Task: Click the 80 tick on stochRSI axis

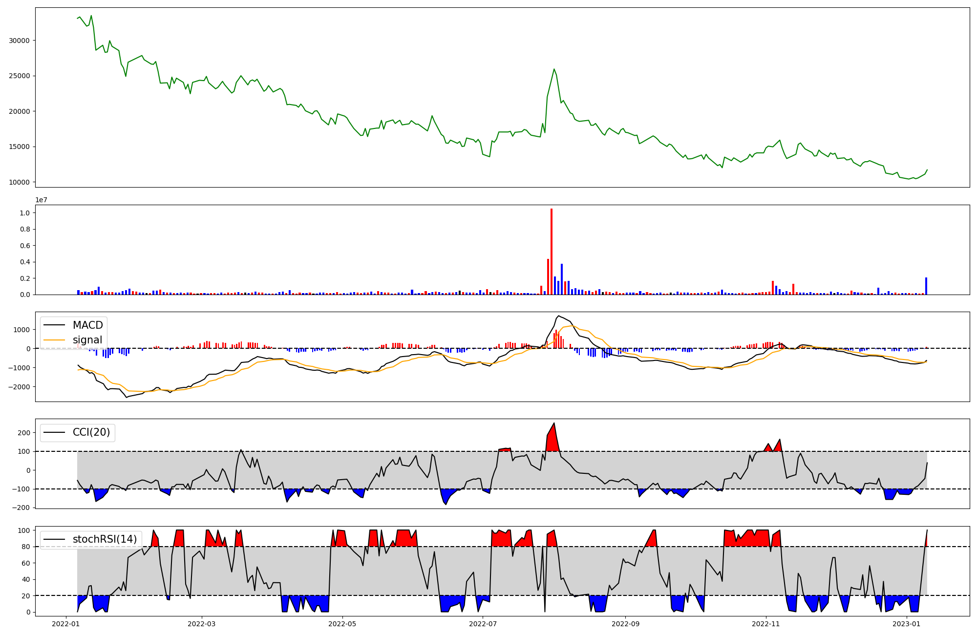Action: click(x=26, y=547)
